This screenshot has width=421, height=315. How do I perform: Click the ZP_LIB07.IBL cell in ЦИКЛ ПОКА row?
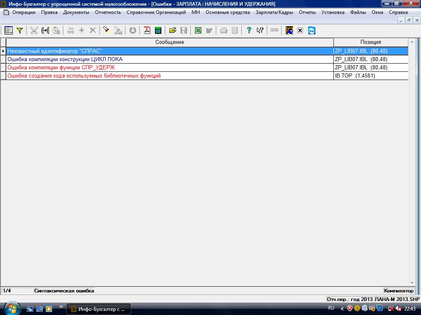pos(370,59)
